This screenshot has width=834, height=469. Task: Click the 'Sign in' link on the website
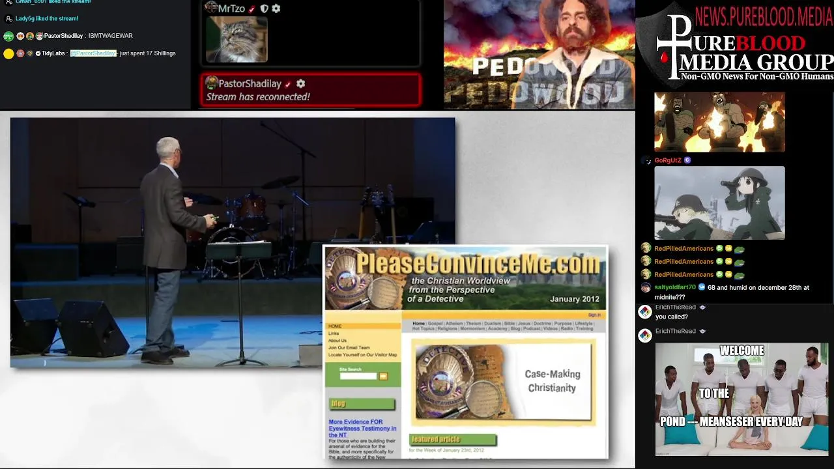pyautogui.click(x=594, y=315)
